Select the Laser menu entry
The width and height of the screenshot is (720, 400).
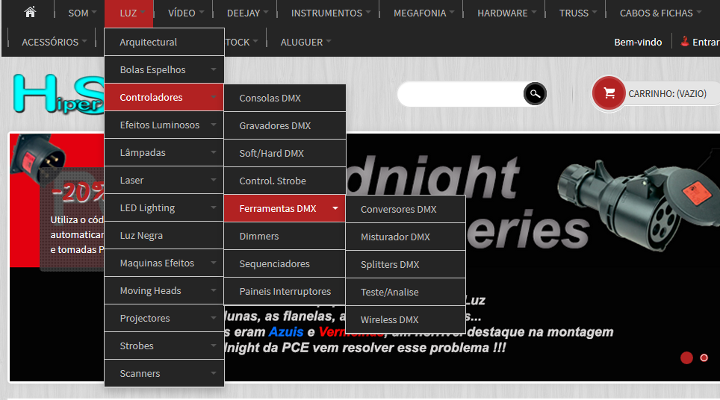pos(164,180)
